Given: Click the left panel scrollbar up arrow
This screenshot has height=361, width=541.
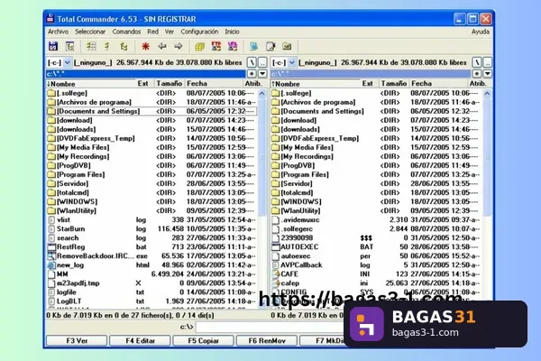Looking at the screenshot, I should point(262,93).
